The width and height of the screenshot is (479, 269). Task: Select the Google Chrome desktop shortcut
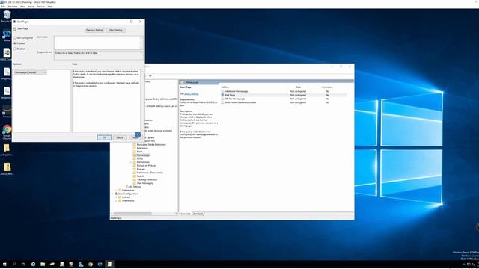pyautogui.click(x=7, y=132)
